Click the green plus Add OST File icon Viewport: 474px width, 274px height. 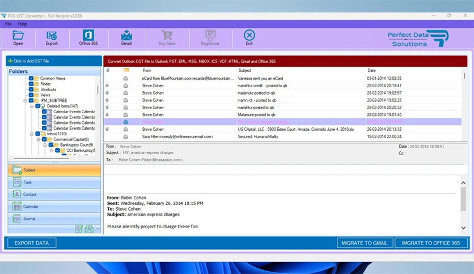click(10, 61)
